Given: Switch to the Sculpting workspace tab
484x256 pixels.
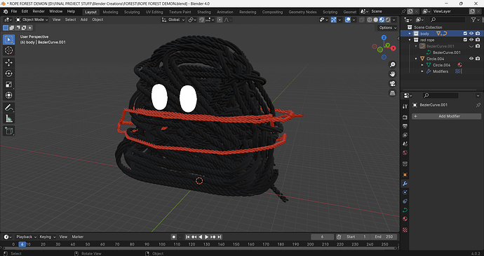Looking at the screenshot, I should (132, 12).
